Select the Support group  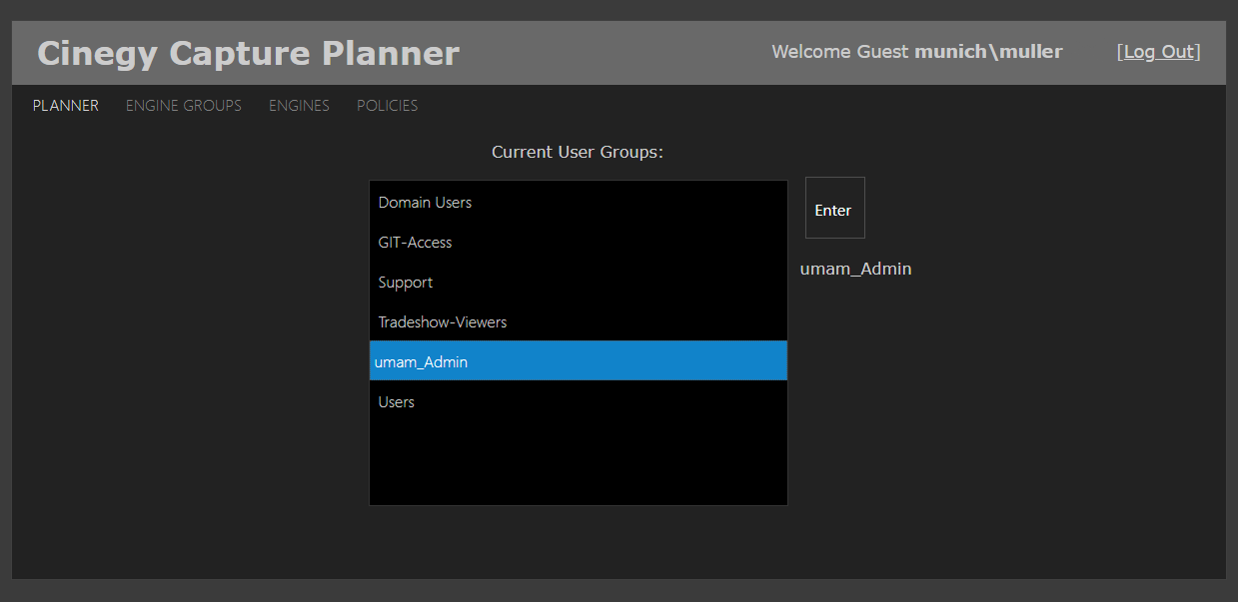point(405,282)
